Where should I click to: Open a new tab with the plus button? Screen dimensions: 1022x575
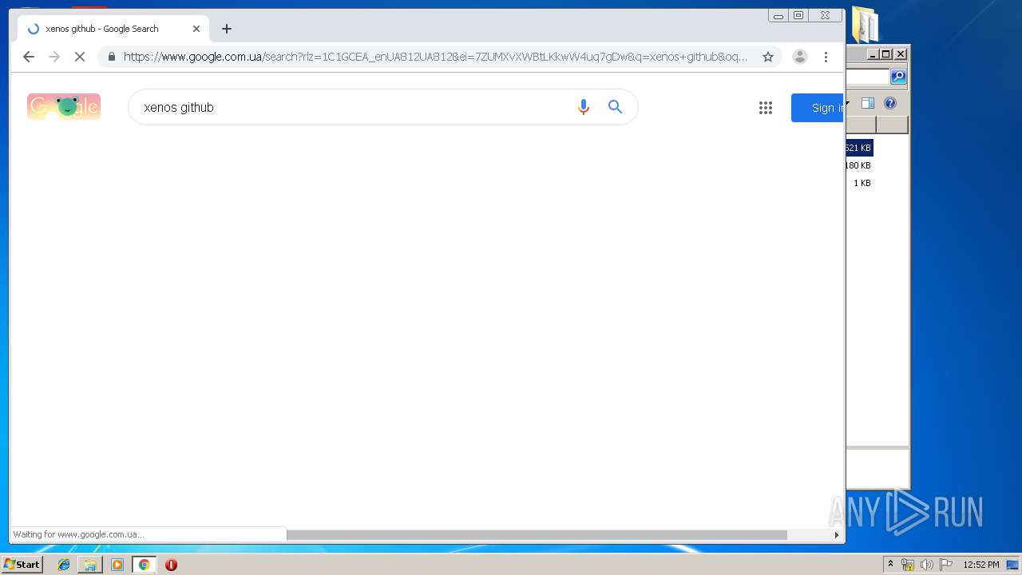pos(227,29)
